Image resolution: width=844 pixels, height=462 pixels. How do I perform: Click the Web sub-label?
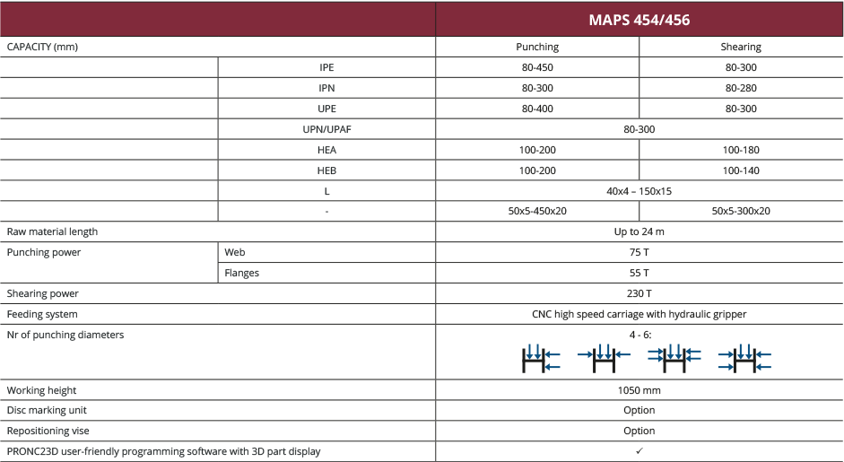[x=235, y=252]
